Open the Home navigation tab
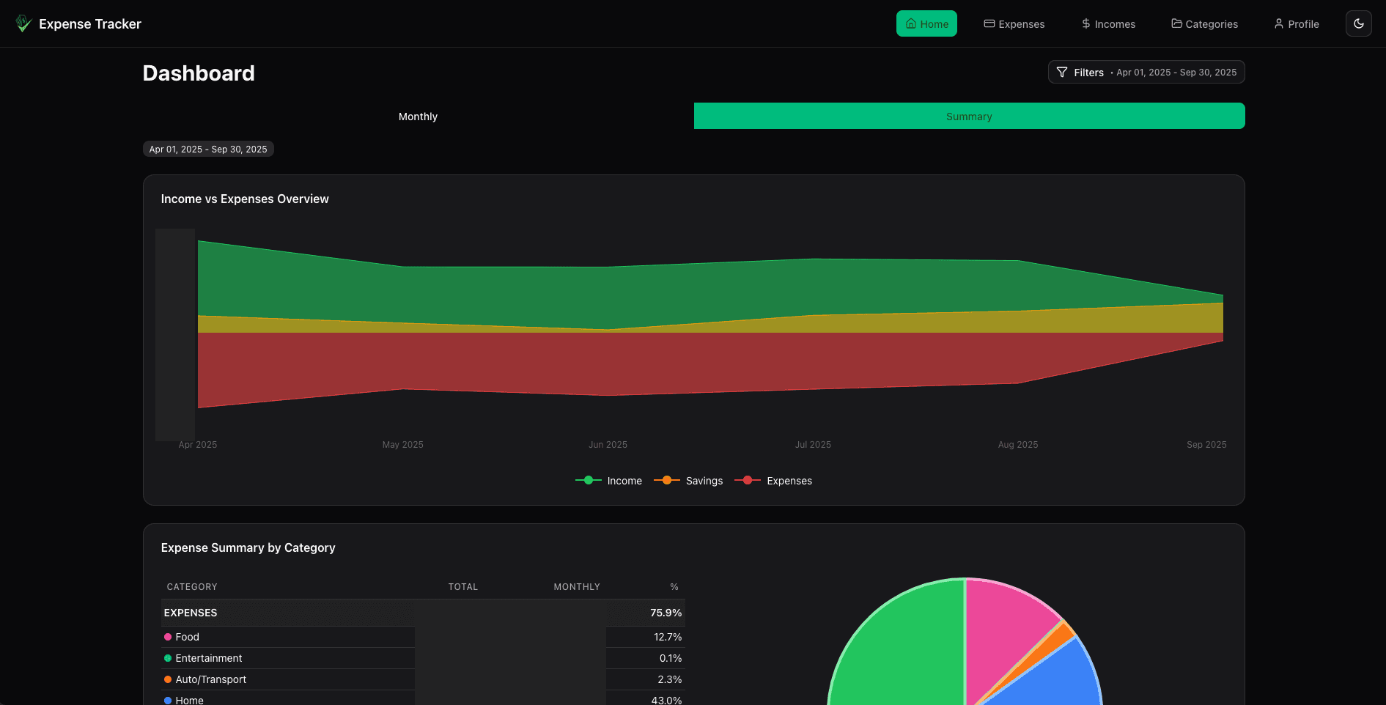Image resolution: width=1386 pixels, height=705 pixels. 926,23
